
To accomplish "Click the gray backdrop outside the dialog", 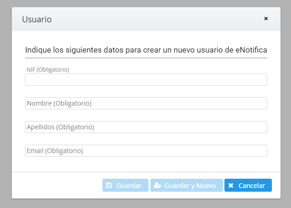I will (x=6, y=102).
